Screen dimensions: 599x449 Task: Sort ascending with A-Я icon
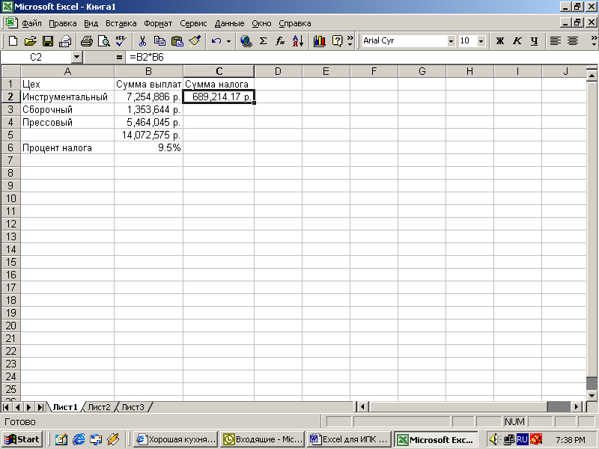coord(297,41)
